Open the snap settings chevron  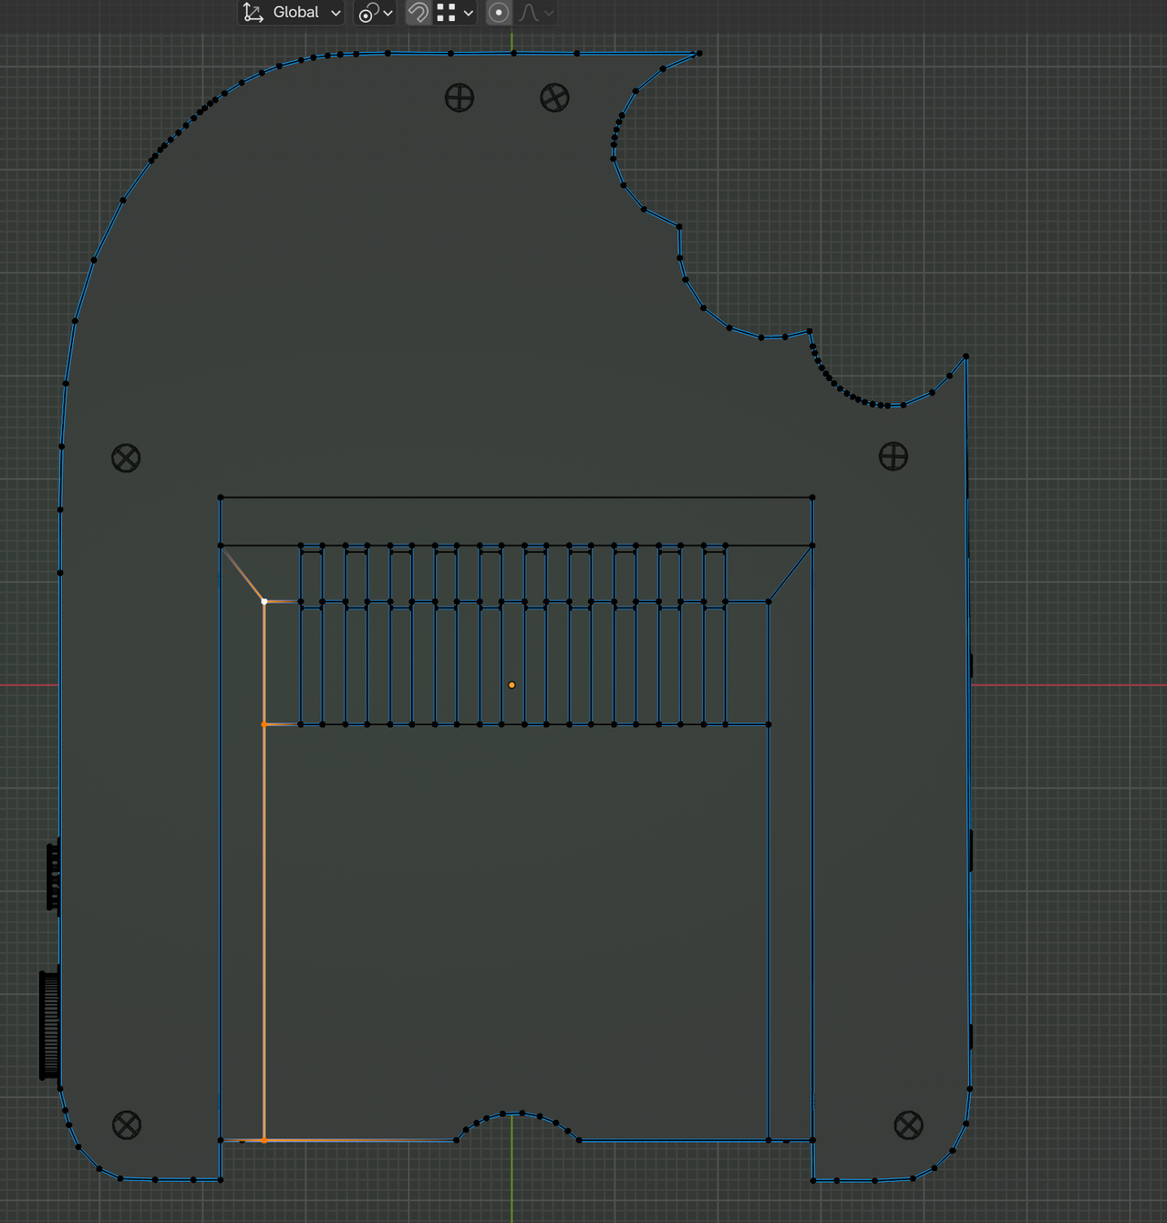[x=469, y=13]
